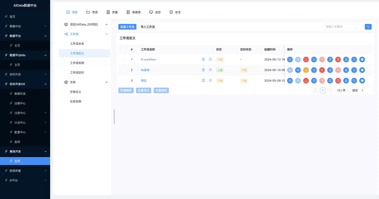Switch to the 质量 top tab
Screen dimensions: 379x199
point(112,12)
